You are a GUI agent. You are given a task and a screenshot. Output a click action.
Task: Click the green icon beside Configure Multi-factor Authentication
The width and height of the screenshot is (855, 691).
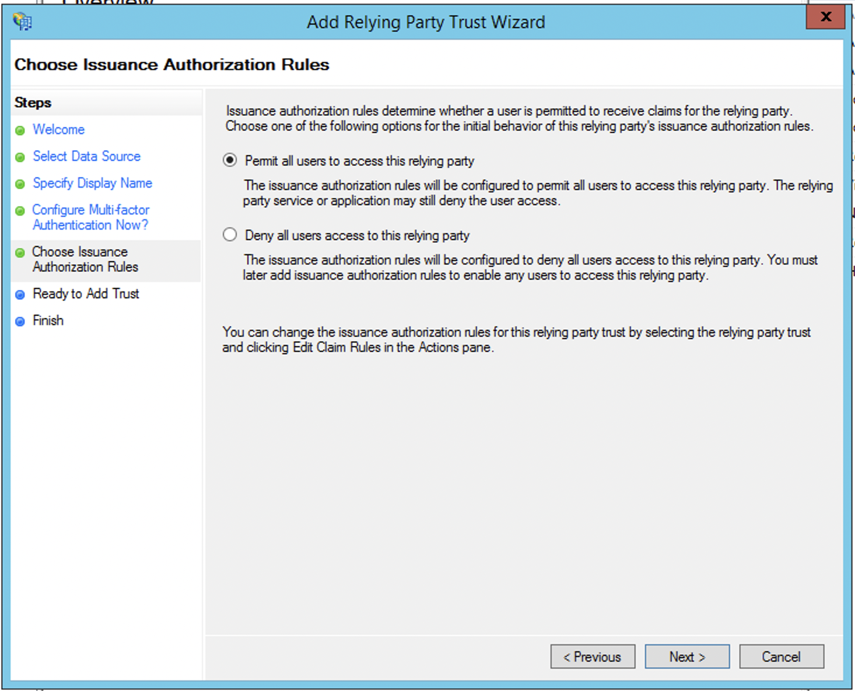tap(21, 210)
